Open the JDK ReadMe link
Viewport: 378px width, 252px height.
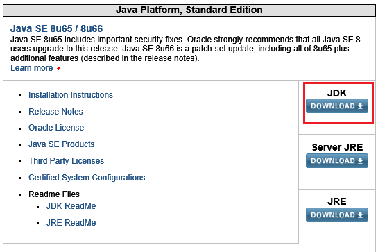pos(71,206)
